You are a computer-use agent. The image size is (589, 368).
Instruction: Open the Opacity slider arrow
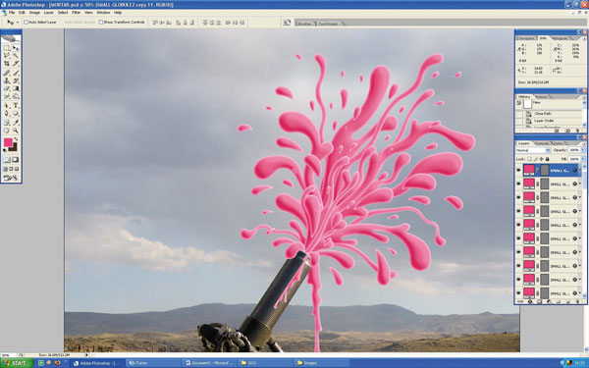(x=583, y=150)
